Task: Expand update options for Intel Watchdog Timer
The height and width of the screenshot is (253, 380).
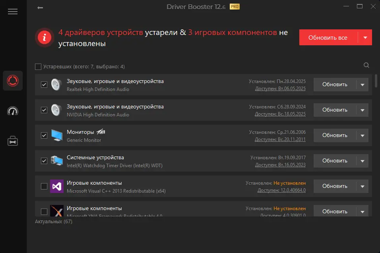Action: click(362, 161)
